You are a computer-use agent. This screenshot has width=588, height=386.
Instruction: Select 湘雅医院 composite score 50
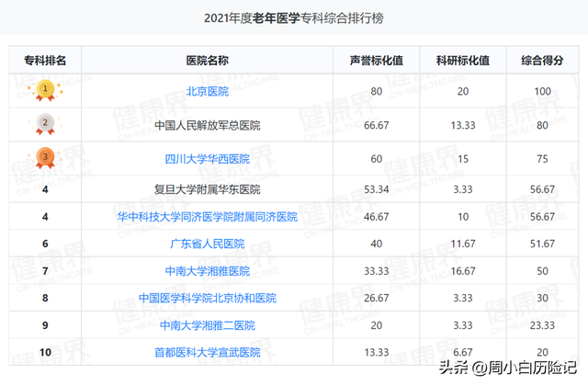point(542,271)
